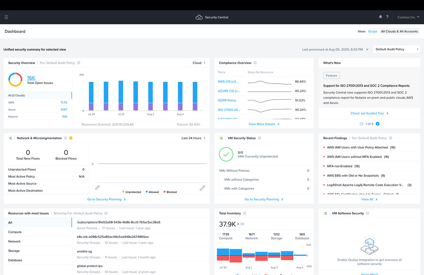
Task: Select the Network category under Resources with most Issues
Action: point(14,241)
